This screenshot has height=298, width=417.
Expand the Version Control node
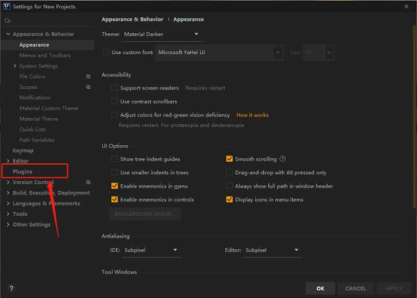[8, 182]
